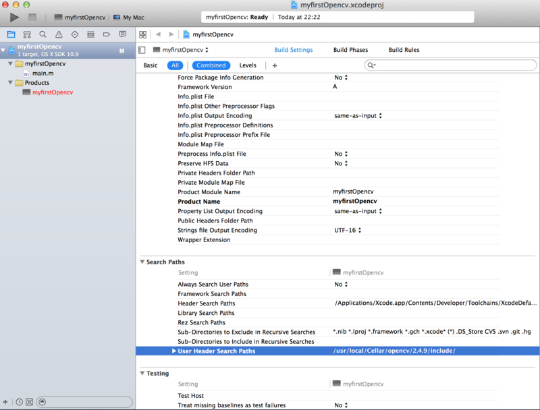Image resolution: width=540 pixels, height=410 pixels.
Task: Collapse the Products group
Action: (x=10, y=82)
